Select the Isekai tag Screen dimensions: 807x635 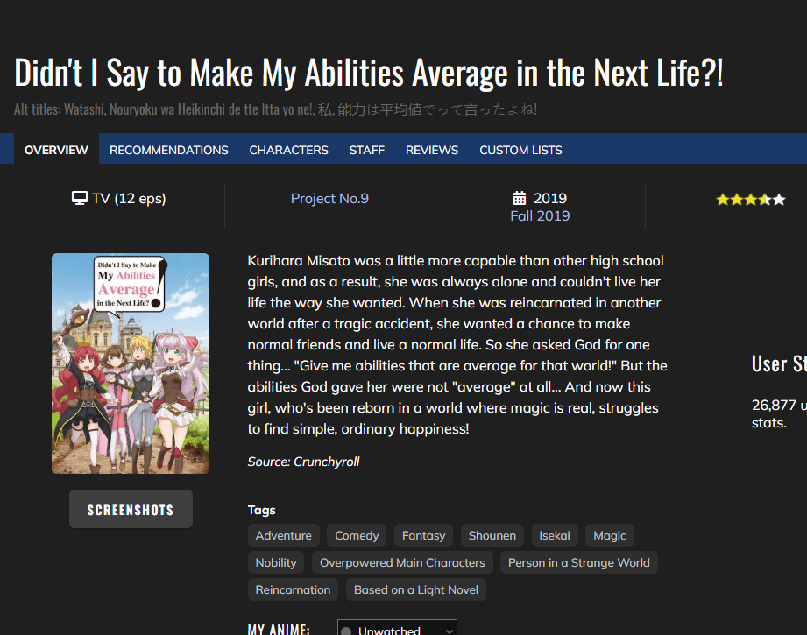click(554, 535)
